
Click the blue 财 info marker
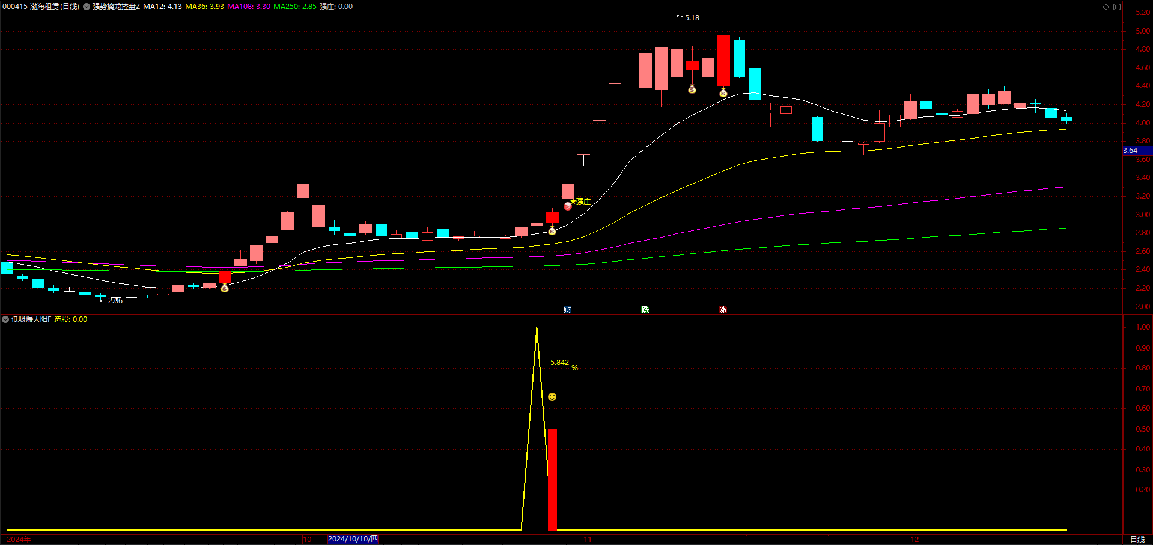[567, 310]
